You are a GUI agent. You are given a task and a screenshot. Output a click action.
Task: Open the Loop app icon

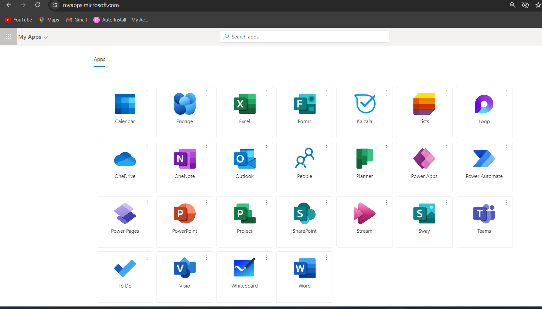(x=484, y=104)
